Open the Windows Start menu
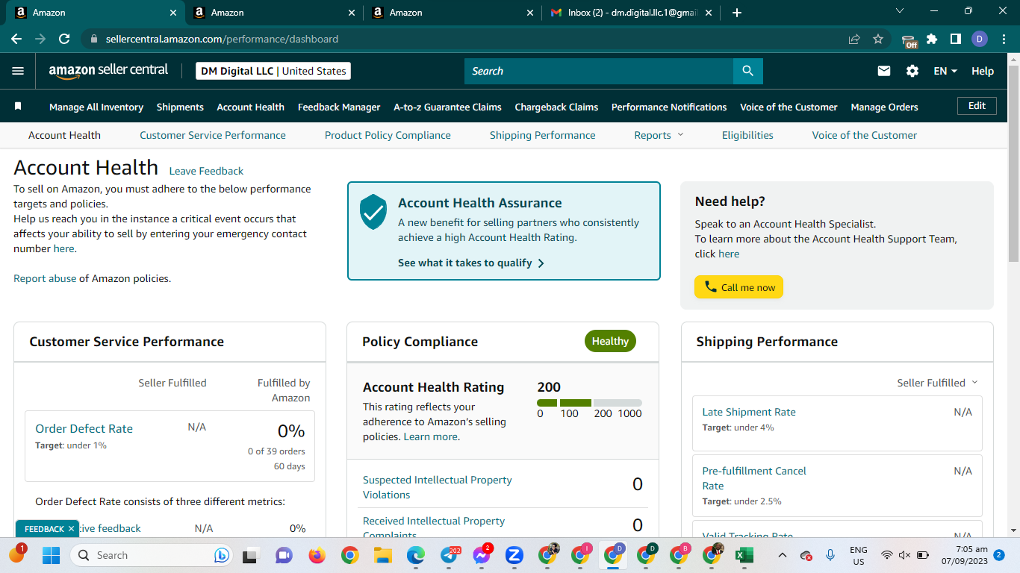Viewport: 1020px width, 573px height. point(51,555)
